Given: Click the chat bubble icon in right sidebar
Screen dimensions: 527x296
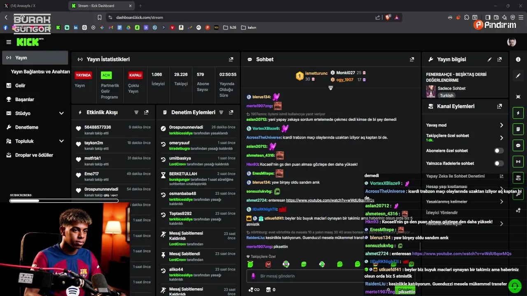Looking at the screenshot, I should pos(518,146).
